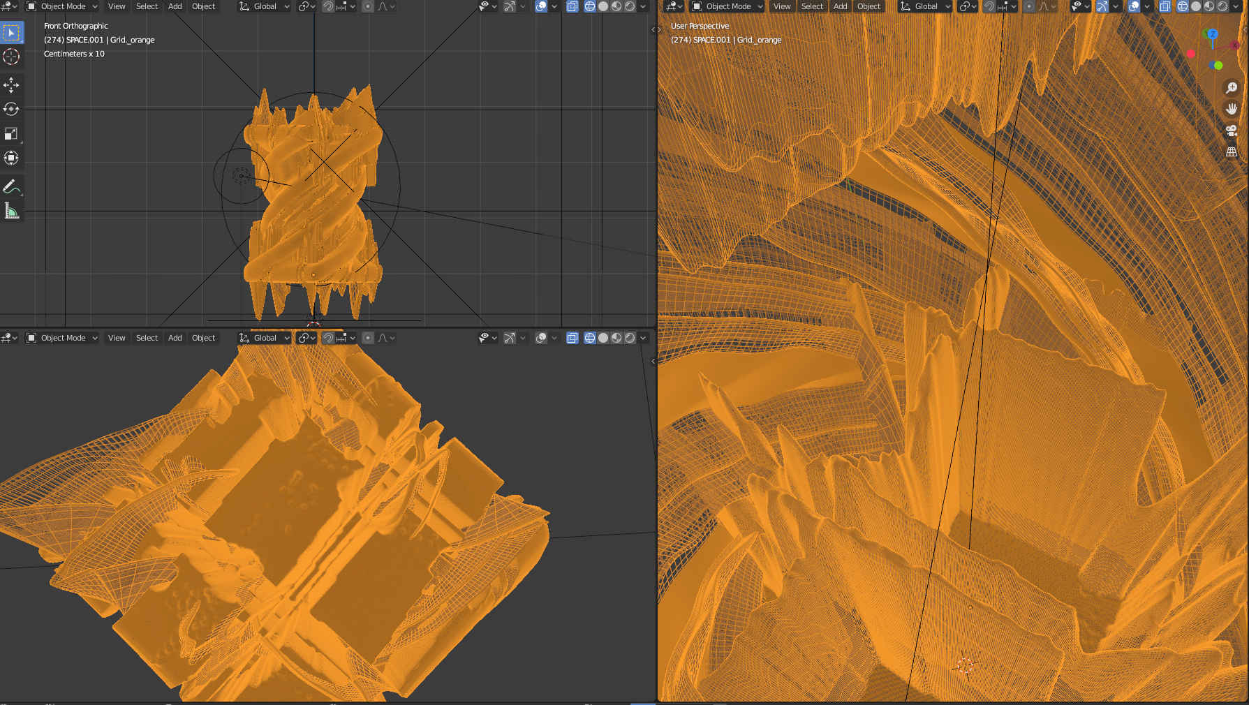Image resolution: width=1249 pixels, height=705 pixels.
Task: Open editor type menu in bottom-left viewport
Action: 10,338
